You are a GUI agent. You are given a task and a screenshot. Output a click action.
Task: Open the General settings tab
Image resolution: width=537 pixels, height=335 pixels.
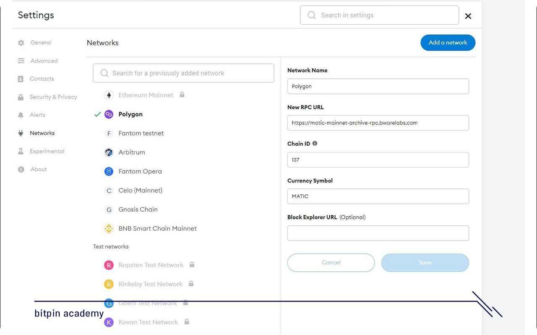pyautogui.click(x=41, y=43)
